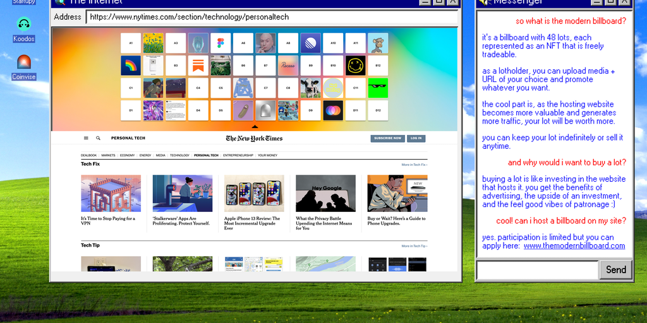The image size is (647, 323).
Task: Click the Figma logo billboard lot
Action: click(x=221, y=44)
